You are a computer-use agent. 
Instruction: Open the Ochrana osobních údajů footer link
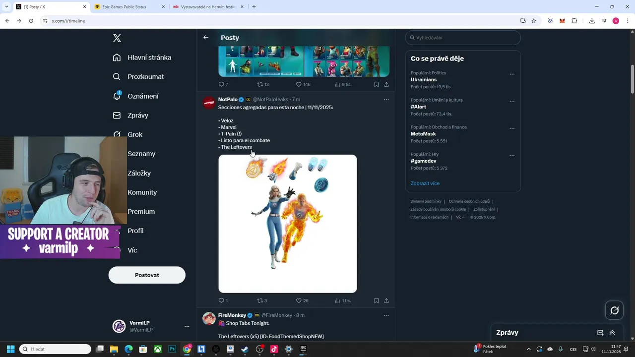(469, 201)
